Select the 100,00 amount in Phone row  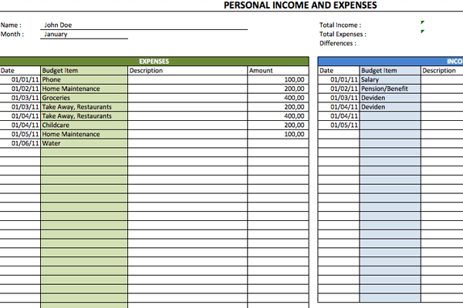tap(276, 79)
